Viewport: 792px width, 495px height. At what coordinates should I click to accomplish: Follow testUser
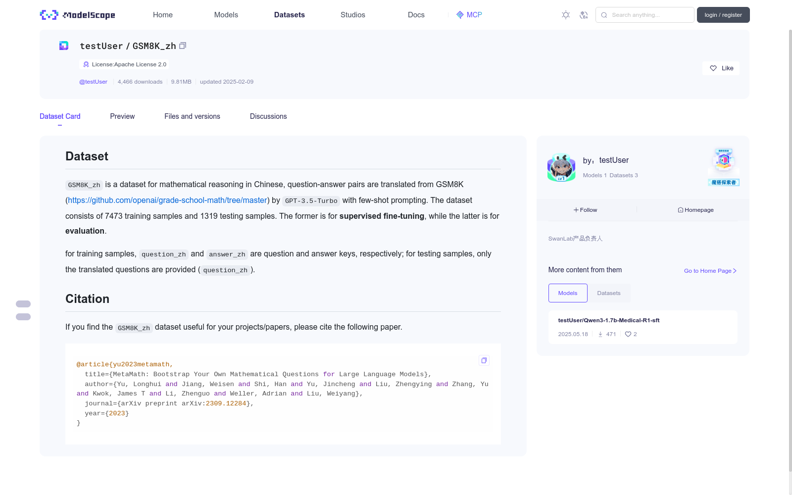pyautogui.click(x=586, y=210)
